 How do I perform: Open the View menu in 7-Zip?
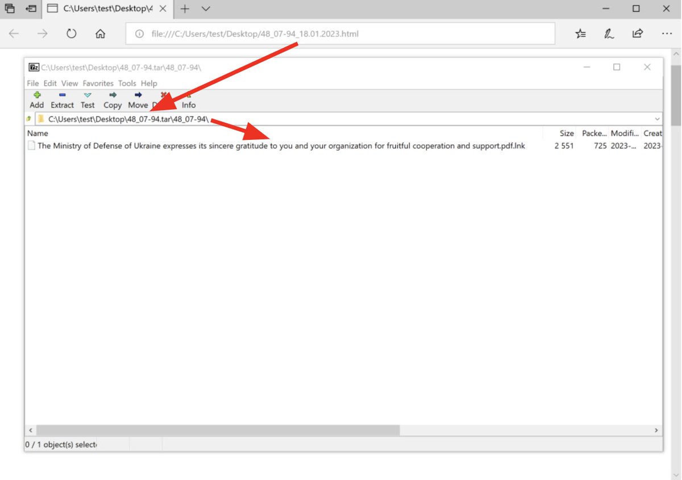click(69, 83)
